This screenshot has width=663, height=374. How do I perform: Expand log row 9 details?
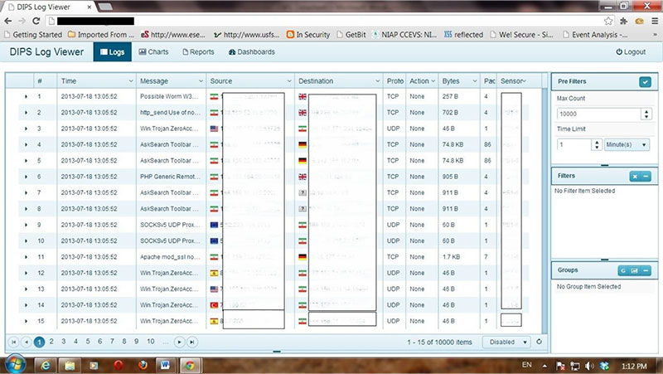pyautogui.click(x=26, y=225)
